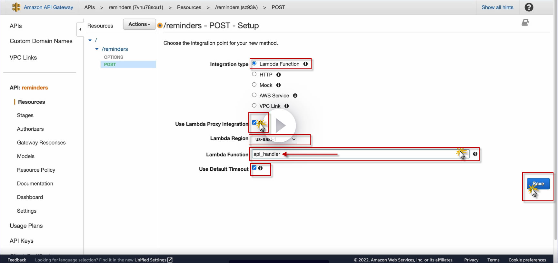
Task: Open Unified Settings footer link
Action: pos(150,260)
